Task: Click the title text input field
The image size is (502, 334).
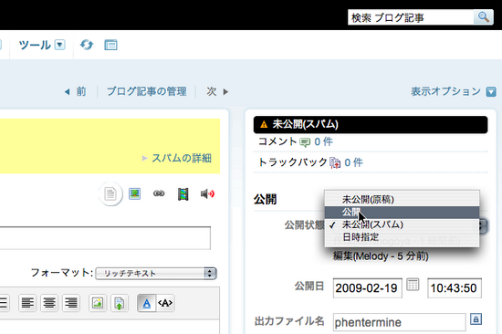Action: 105,237
